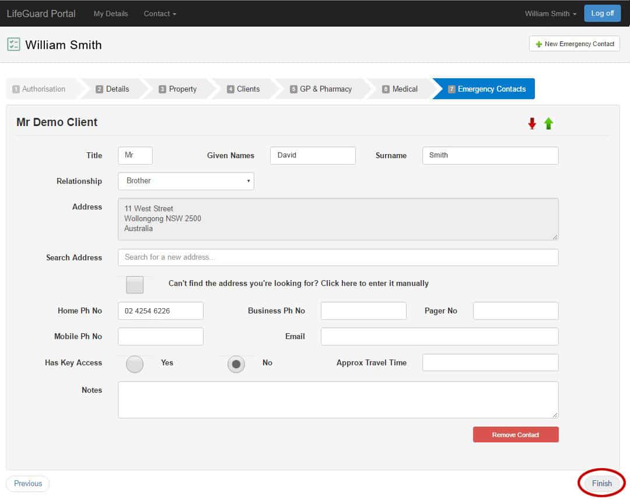
Task: Open the Medical step tab
Action: [400, 89]
